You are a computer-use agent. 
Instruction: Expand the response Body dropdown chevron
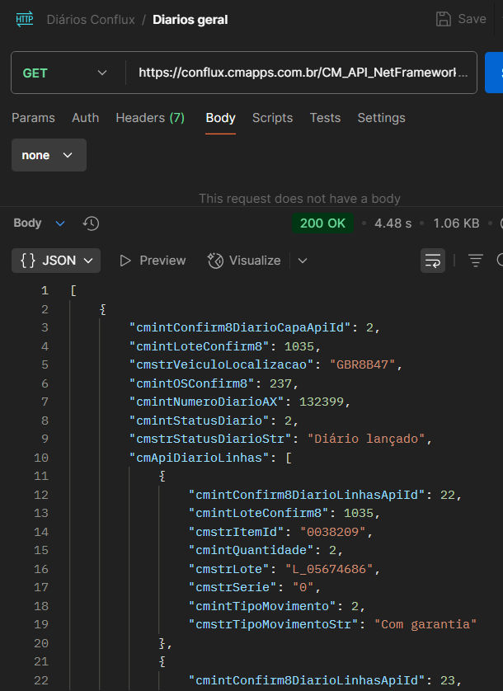coord(60,223)
